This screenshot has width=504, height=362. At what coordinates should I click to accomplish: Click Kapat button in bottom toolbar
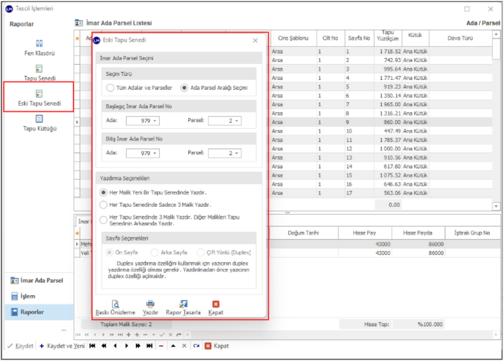tap(216, 346)
